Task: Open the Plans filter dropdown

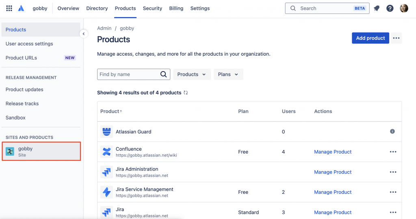Action: click(228, 74)
